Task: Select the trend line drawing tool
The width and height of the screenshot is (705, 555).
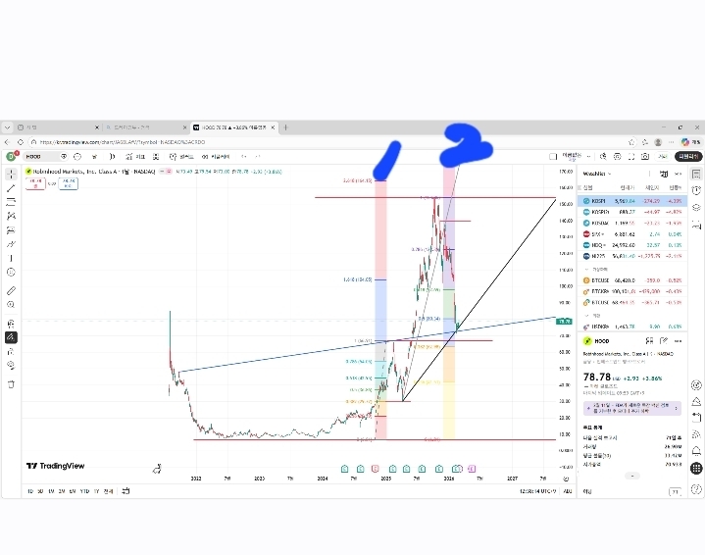Action: [11, 188]
